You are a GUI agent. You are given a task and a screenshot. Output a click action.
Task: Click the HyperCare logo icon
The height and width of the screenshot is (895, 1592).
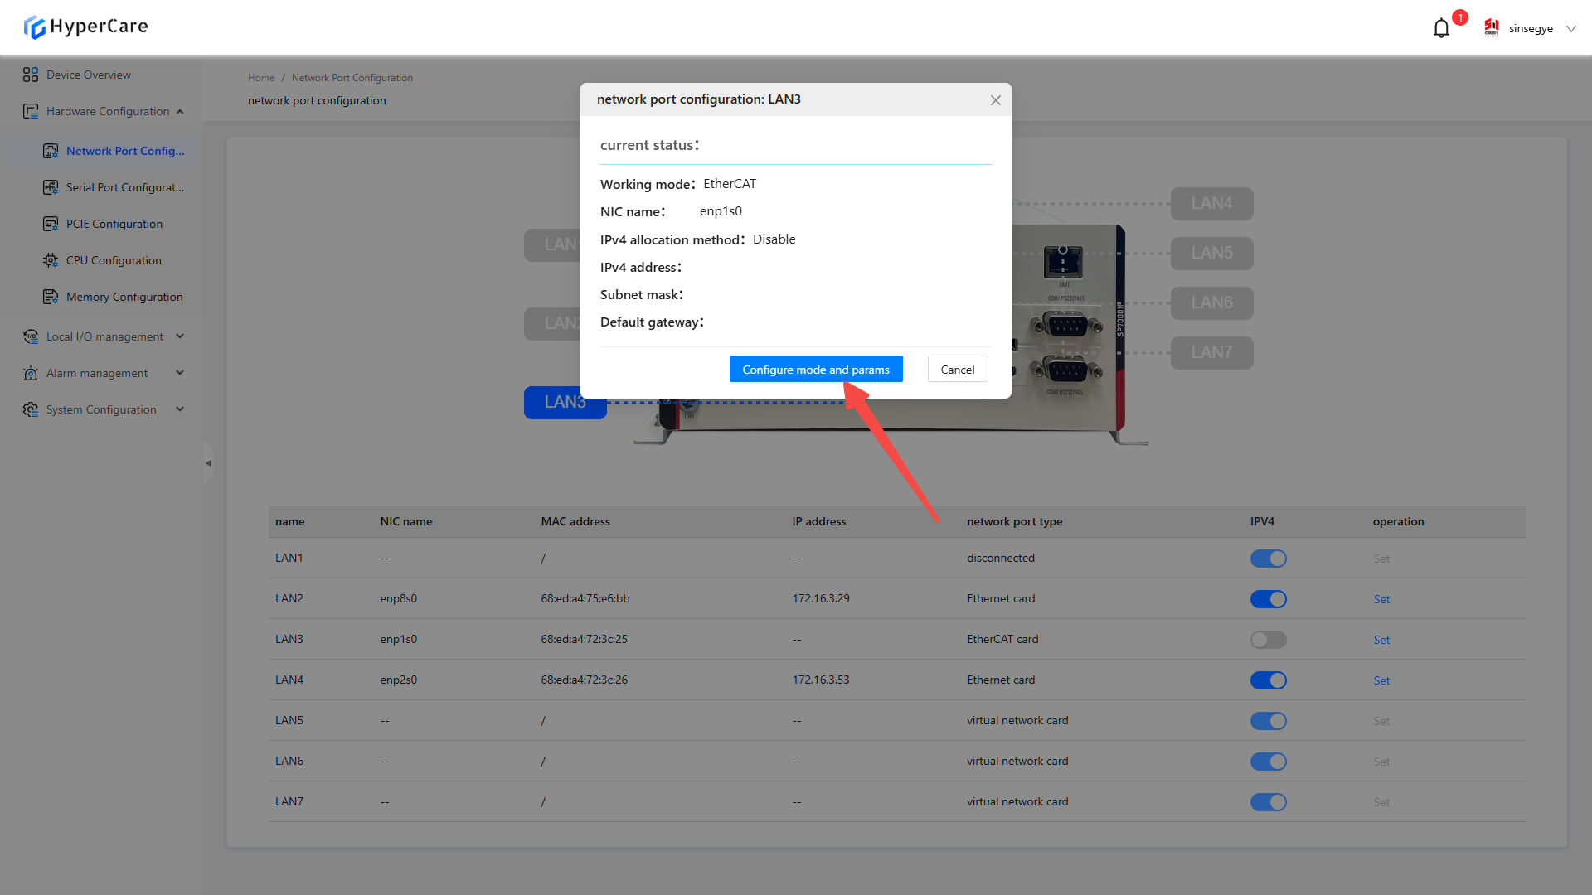pos(35,27)
